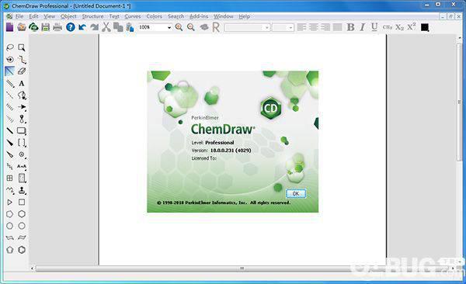The width and height of the screenshot is (466, 284).
Task: Toggle CH2 formula text style
Action: (388, 27)
